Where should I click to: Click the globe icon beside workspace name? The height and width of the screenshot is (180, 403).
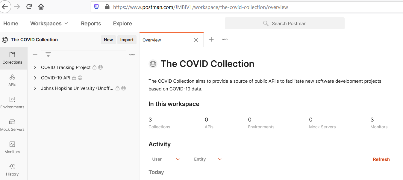coord(5,40)
